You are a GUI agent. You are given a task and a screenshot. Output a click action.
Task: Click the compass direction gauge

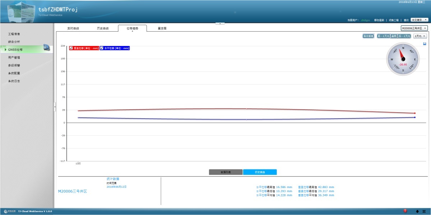click(x=403, y=59)
